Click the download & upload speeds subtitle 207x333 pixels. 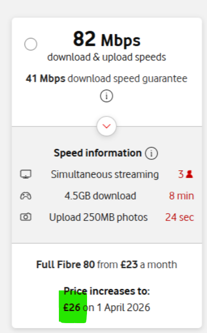[107, 57]
